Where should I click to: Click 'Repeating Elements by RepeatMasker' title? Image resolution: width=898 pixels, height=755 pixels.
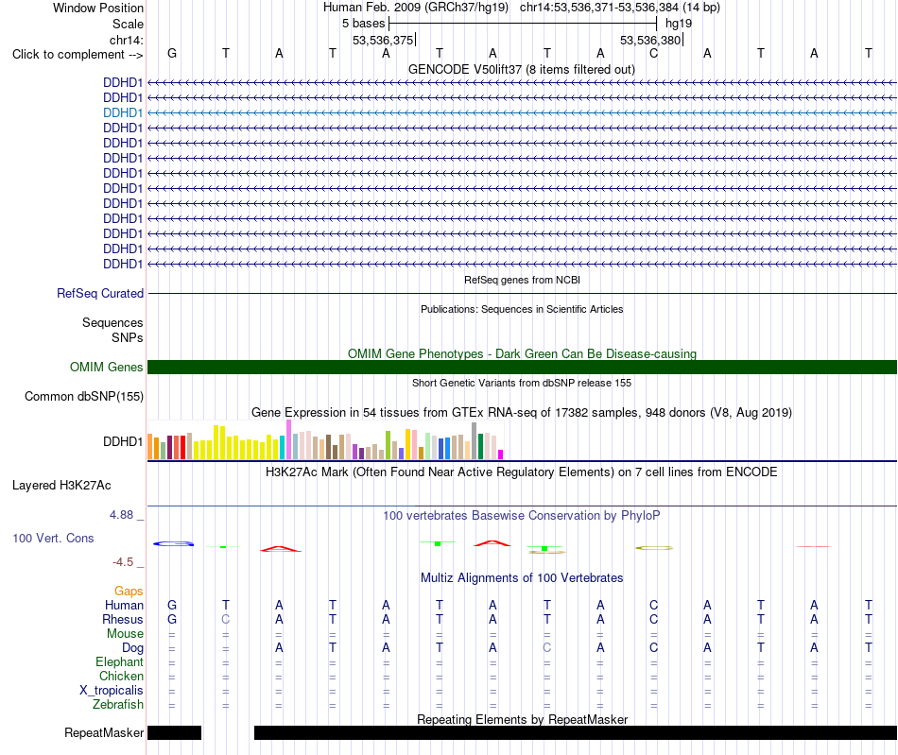522,719
